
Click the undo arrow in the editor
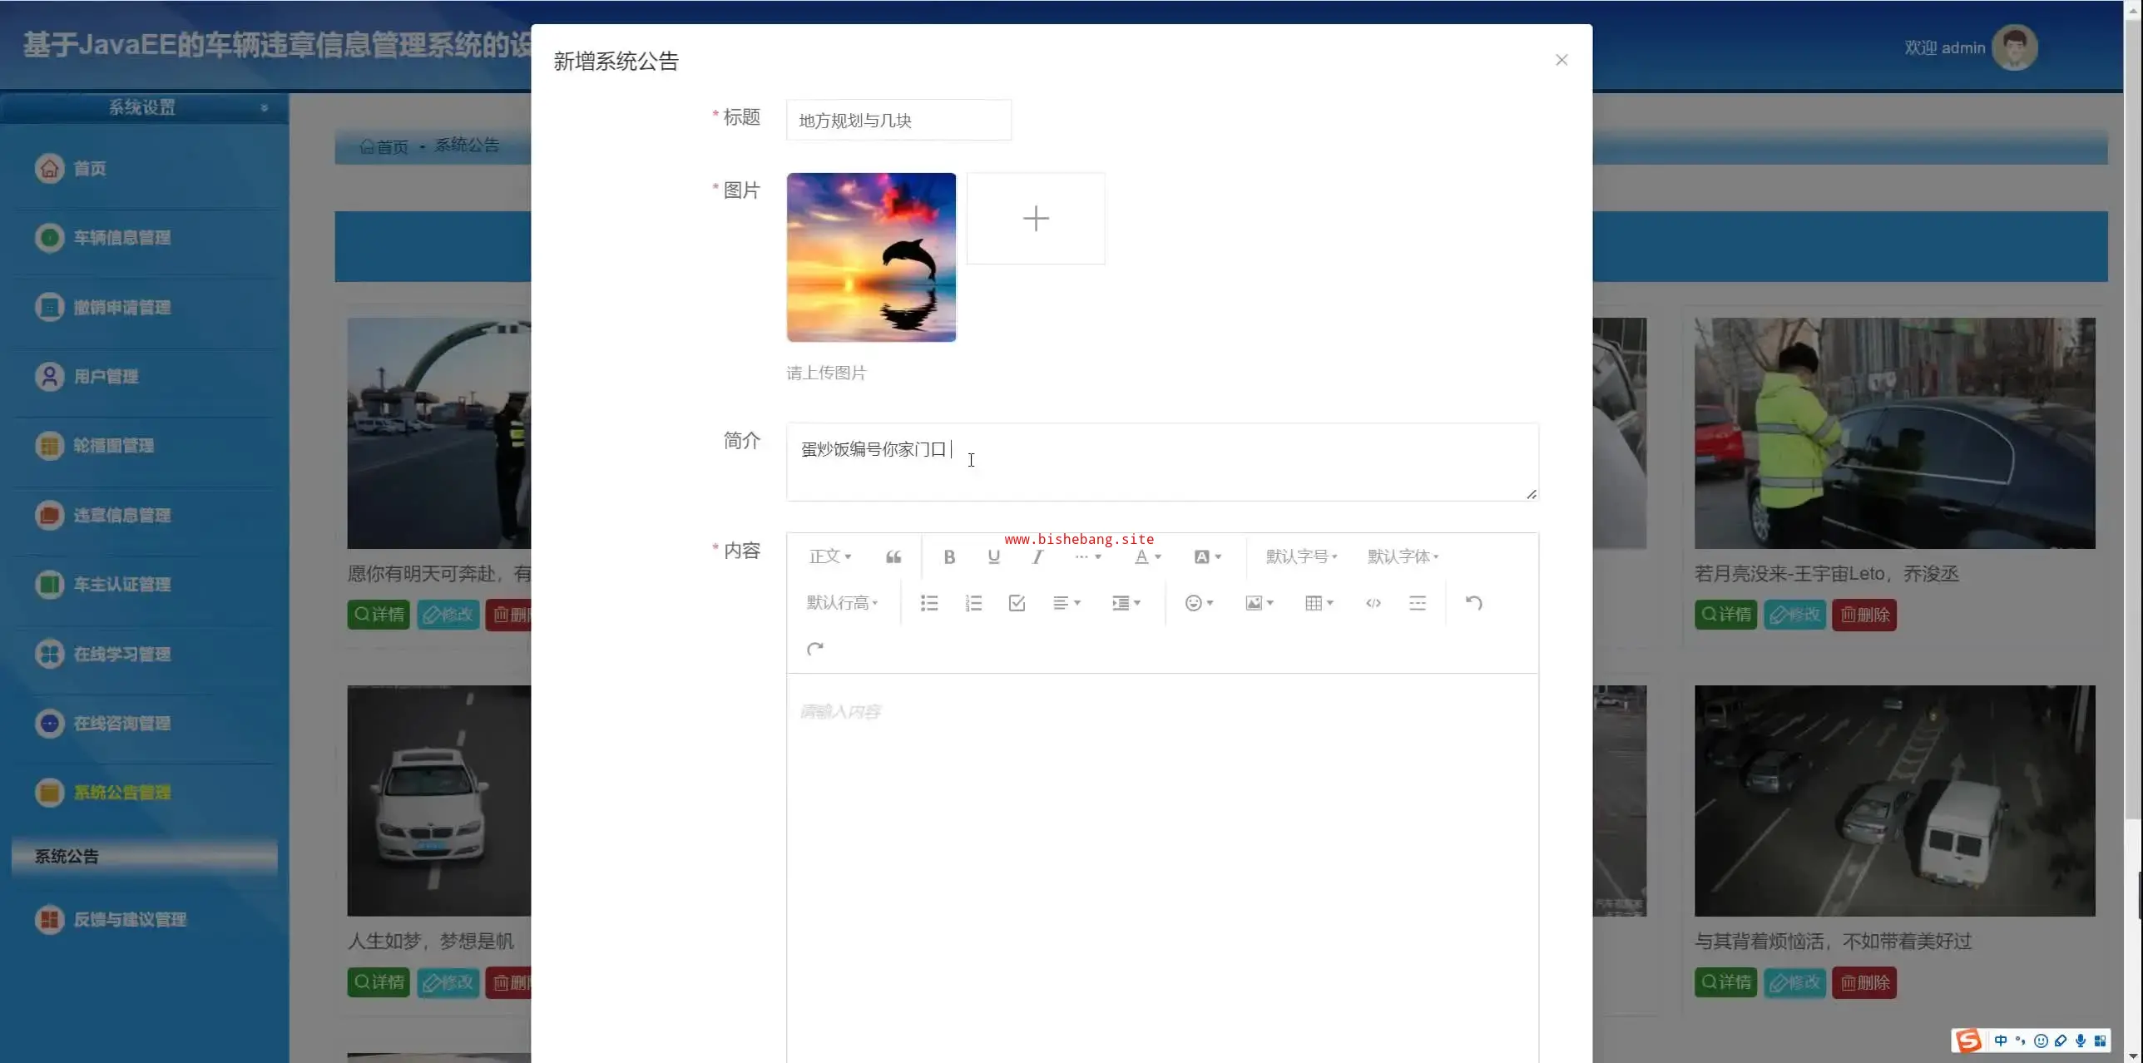click(1473, 603)
